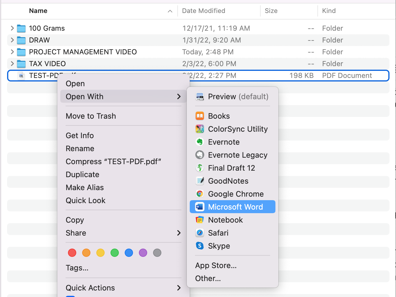Click the 100 Grams folder icon

(21, 28)
